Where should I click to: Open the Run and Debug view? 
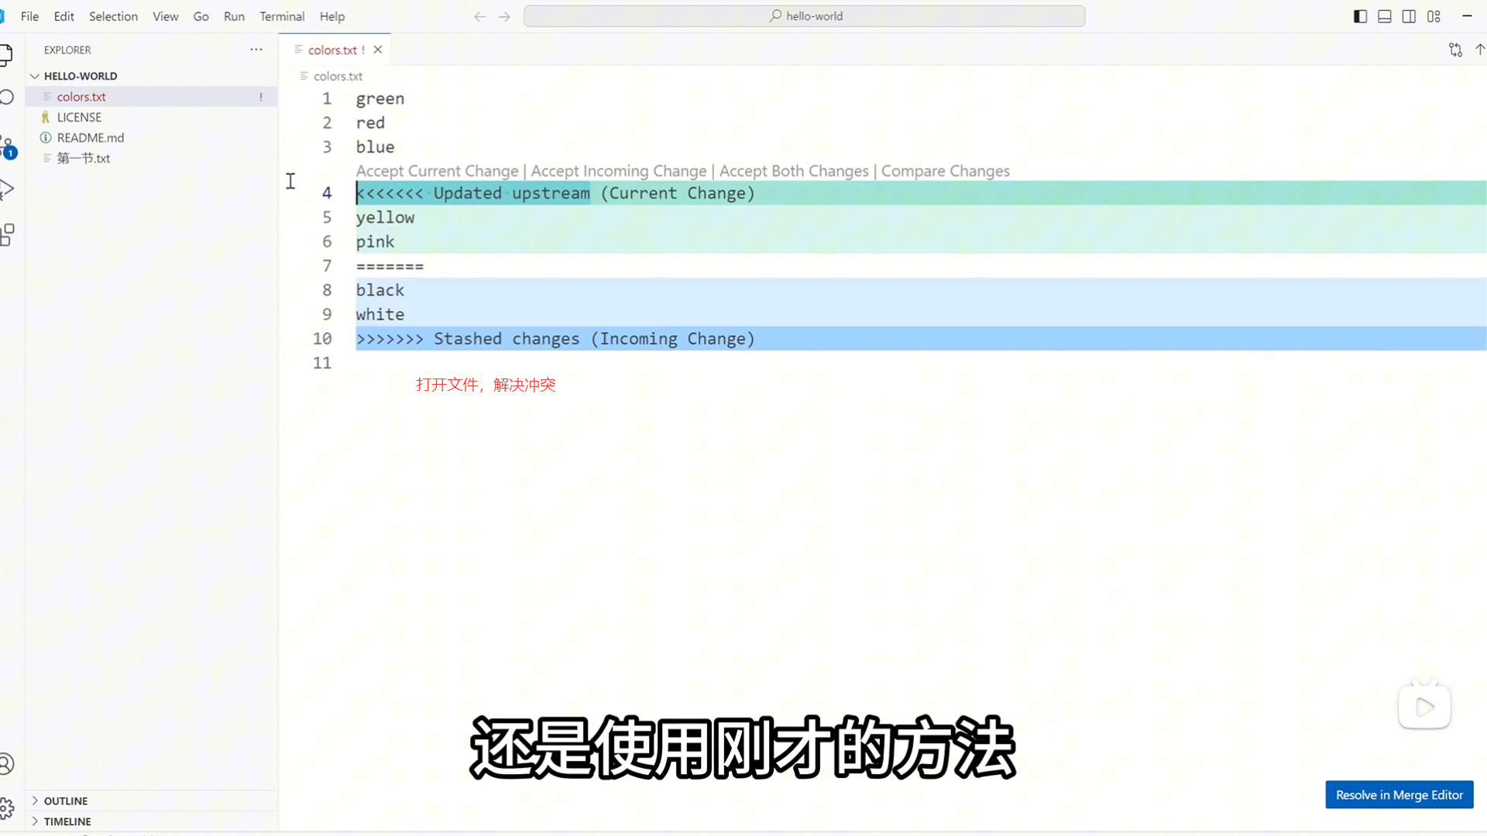click(8, 190)
